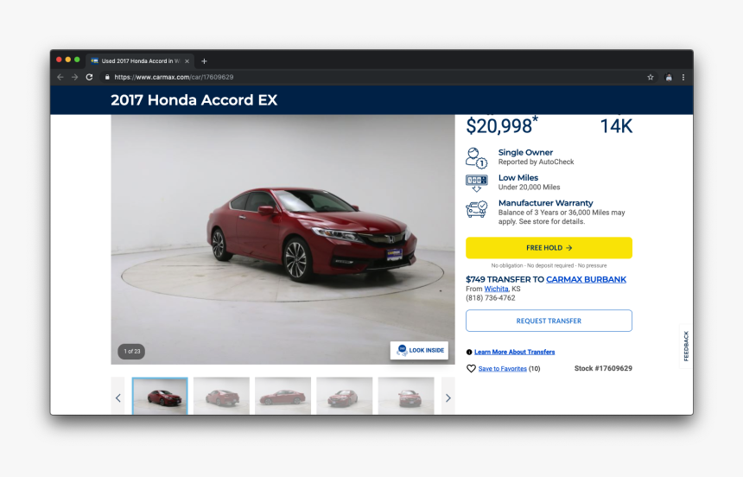The height and width of the screenshot is (477, 743).
Task: Click the heart favorites icon
Action: pyautogui.click(x=471, y=368)
